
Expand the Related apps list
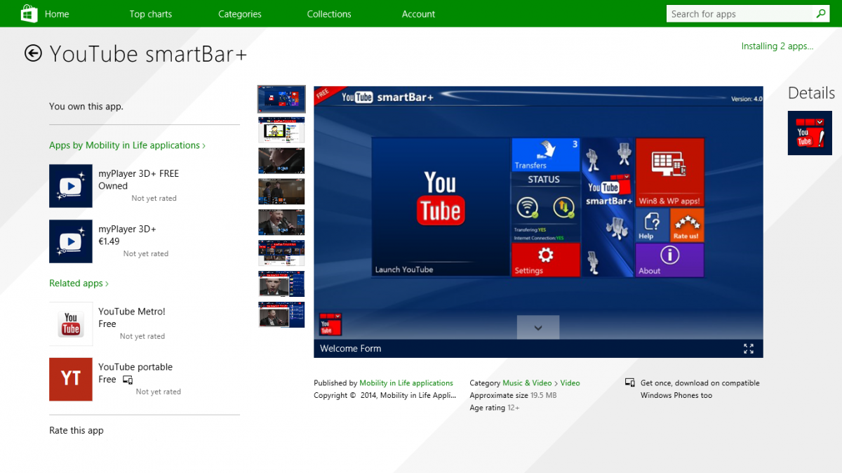79,284
